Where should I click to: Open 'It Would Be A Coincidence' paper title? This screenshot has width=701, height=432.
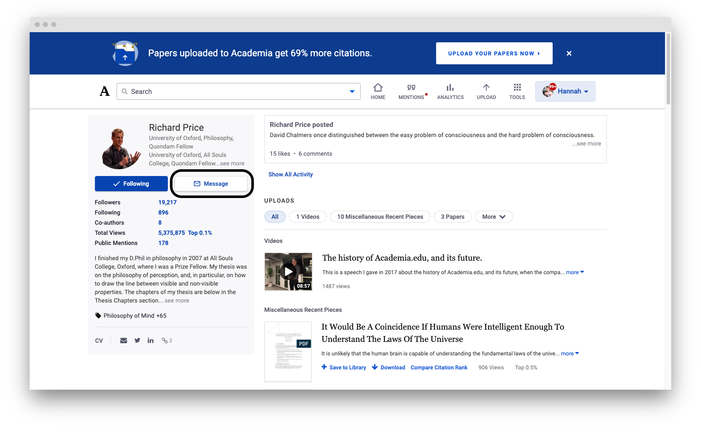click(443, 333)
